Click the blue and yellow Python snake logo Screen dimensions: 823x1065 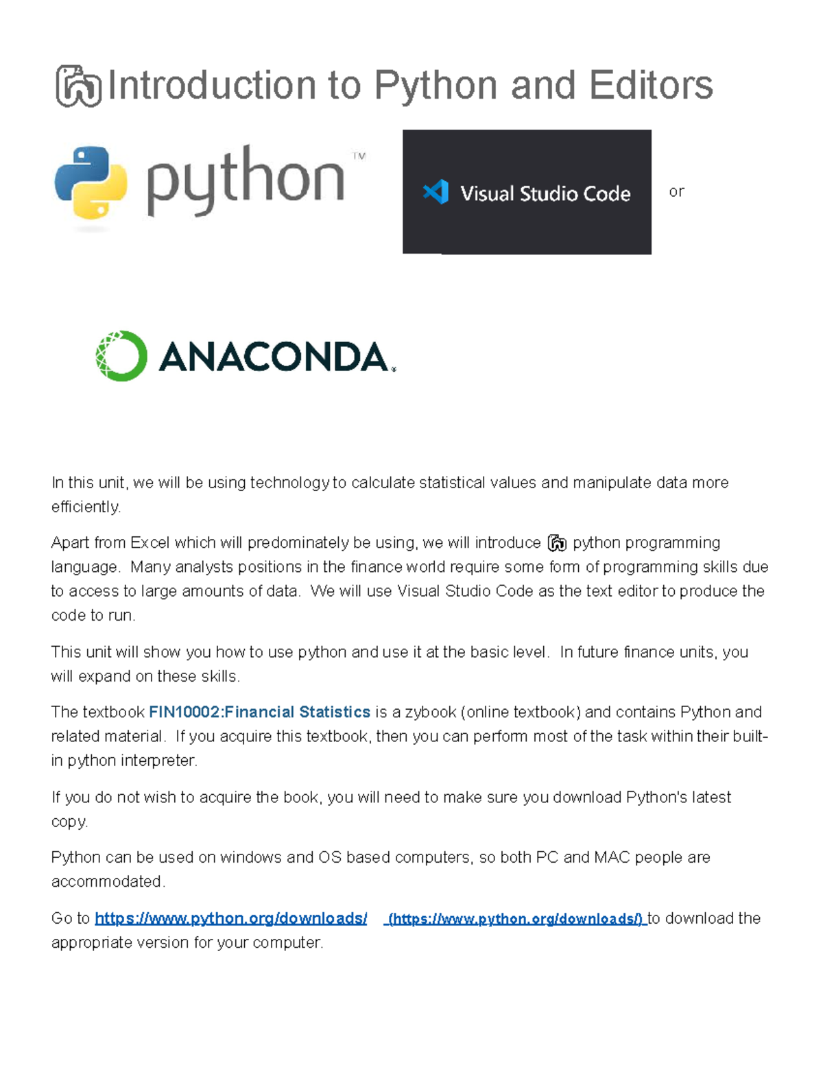(91, 183)
